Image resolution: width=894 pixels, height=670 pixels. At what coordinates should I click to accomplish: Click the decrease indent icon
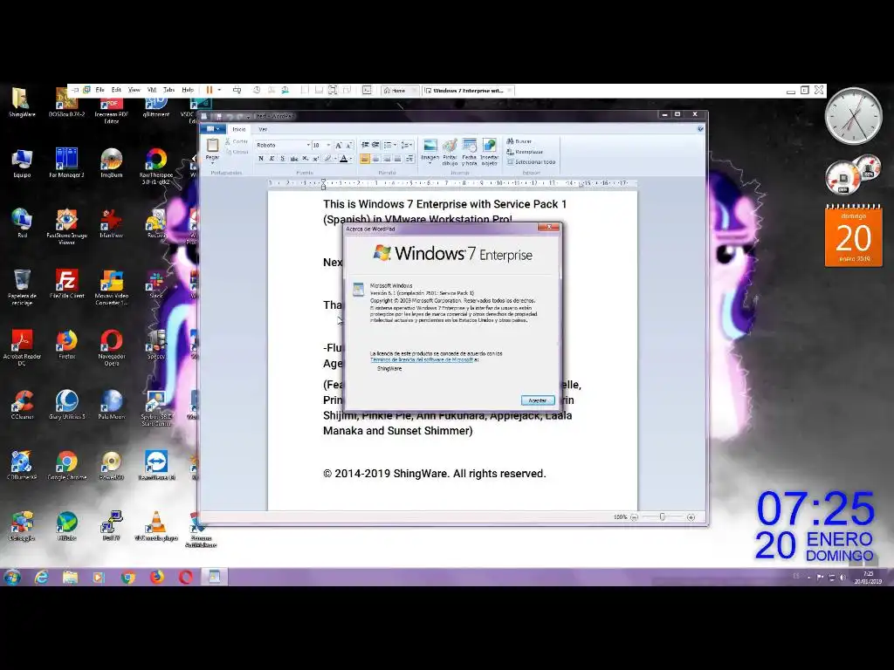365,146
